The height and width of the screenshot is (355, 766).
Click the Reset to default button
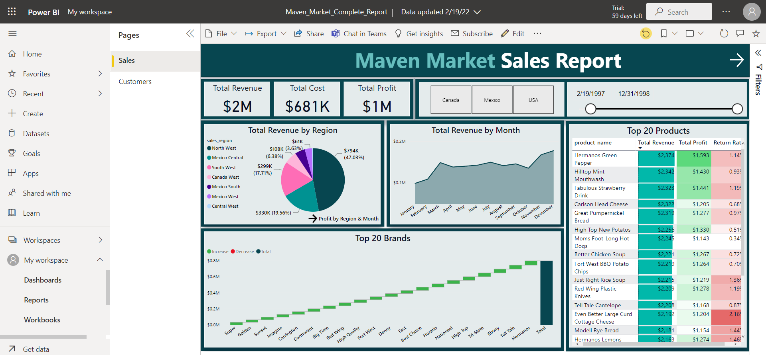646,33
